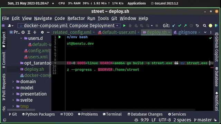Show Git history clock icon
The image size is (221, 124).
(x=191, y=26)
